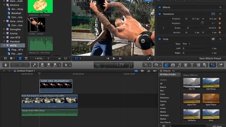Go to next edit point in viewer
Image resolution: width=226 pixels, height=127 pixels.
[x=120, y=58]
